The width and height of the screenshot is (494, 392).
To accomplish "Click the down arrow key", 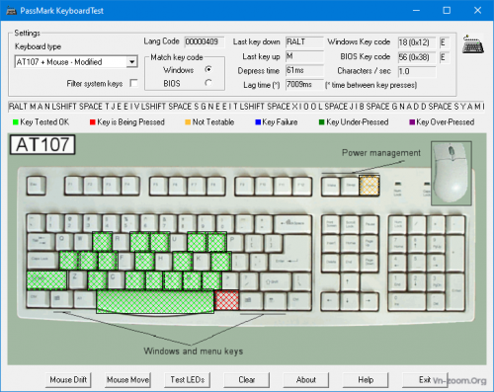I will tap(350, 300).
